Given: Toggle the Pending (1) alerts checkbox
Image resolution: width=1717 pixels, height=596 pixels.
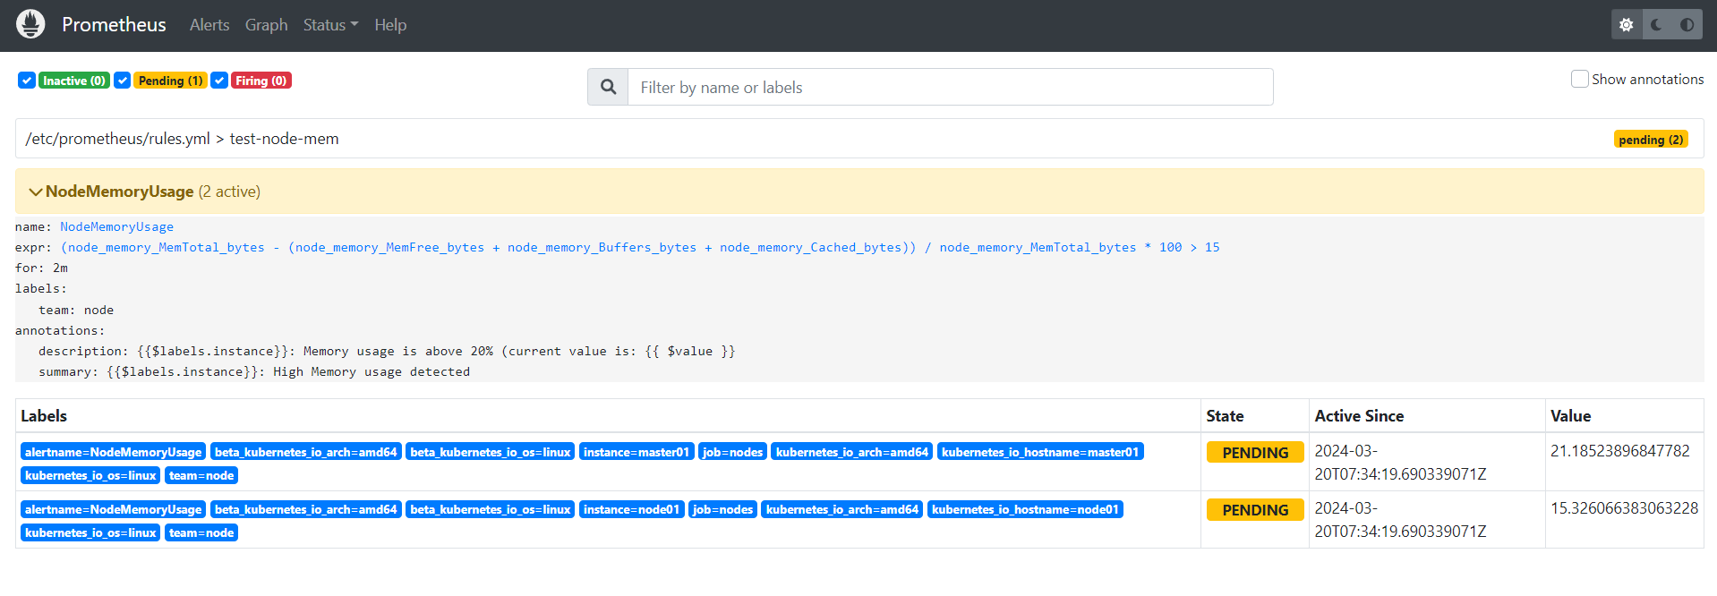Looking at the screenshot, I should click(x=123, y=81).
